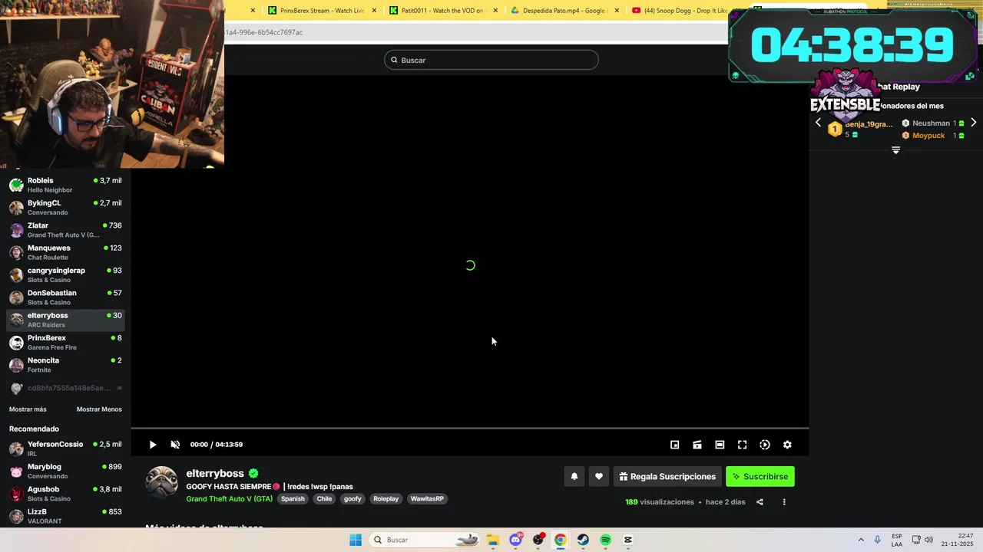
Task: Toggle mini player mode
Action: click(x=674, y=445)
